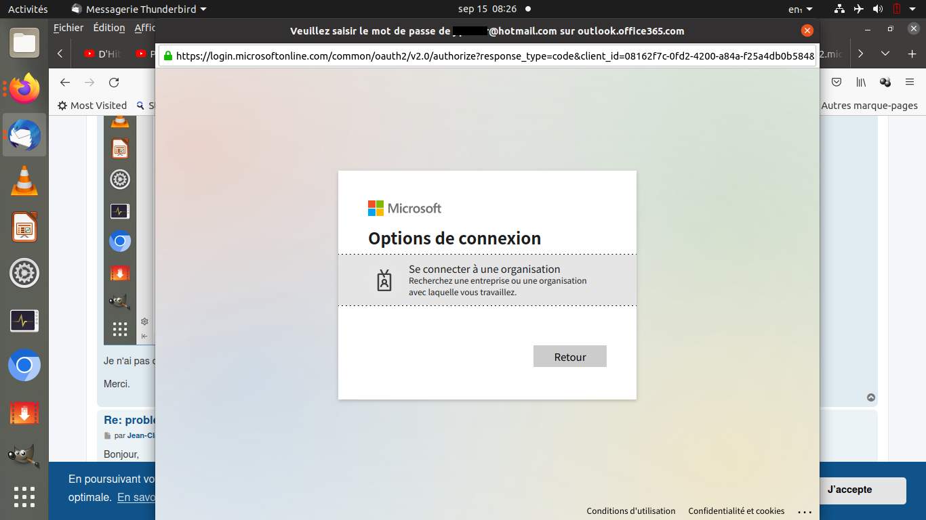The height and width of the screenshot is (520, 926).
Task: Select the Thunderbird icon in the dock
Action: (x=24, y=135)
